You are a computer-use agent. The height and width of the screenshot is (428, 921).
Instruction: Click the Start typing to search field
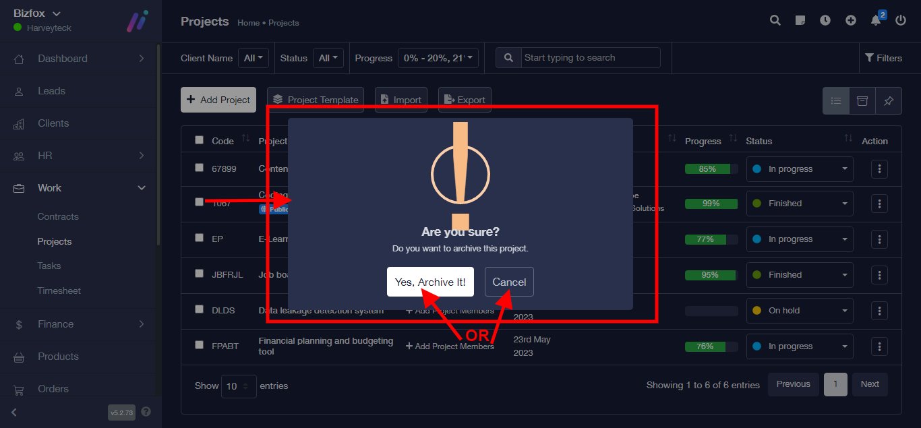pyautogui.click(x=590, y=58)
